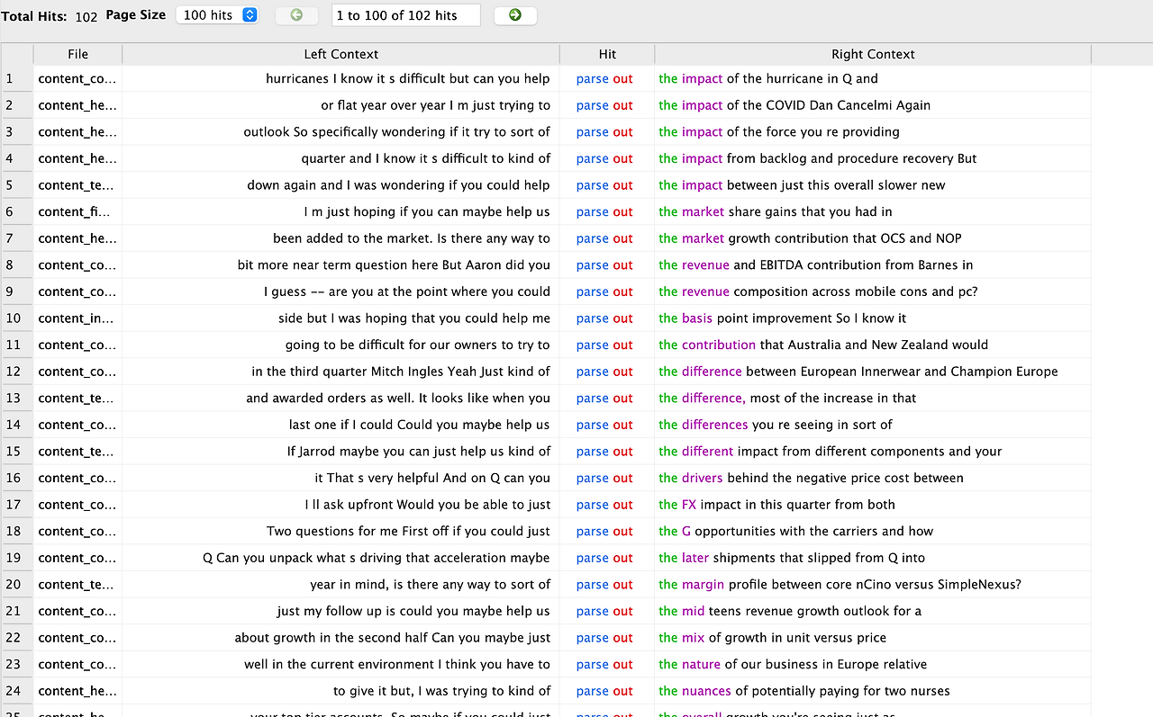Image resolution: width=1153 pixels, height=717 pixels.
Task: Click the green back pagination arrow icon
Action: [296, 15]
